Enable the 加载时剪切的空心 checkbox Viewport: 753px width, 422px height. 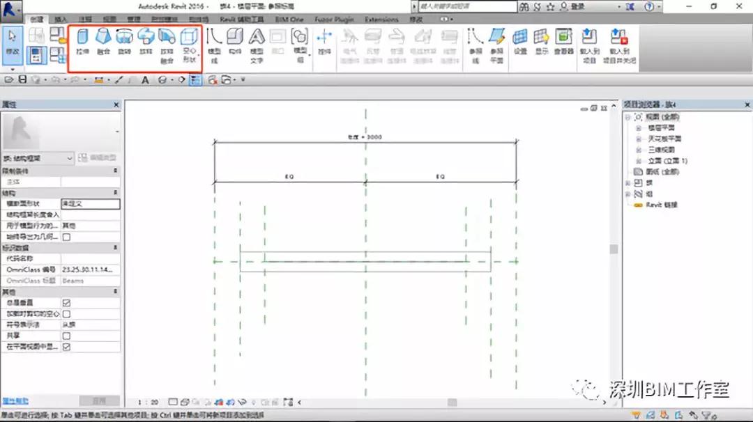[x=67, y=314]
